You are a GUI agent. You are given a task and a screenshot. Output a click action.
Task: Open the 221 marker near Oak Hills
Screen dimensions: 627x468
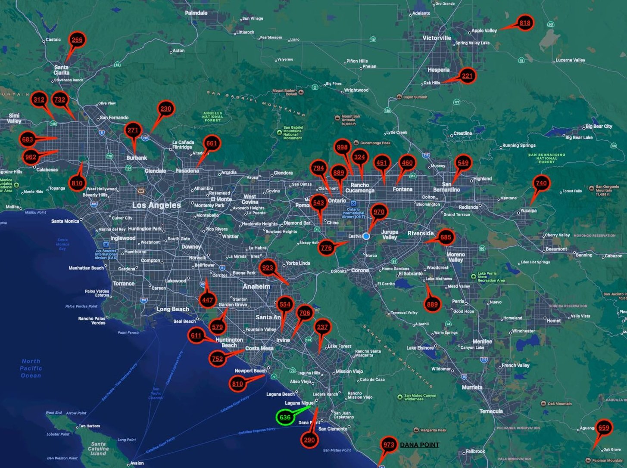[x=467, y=76]
